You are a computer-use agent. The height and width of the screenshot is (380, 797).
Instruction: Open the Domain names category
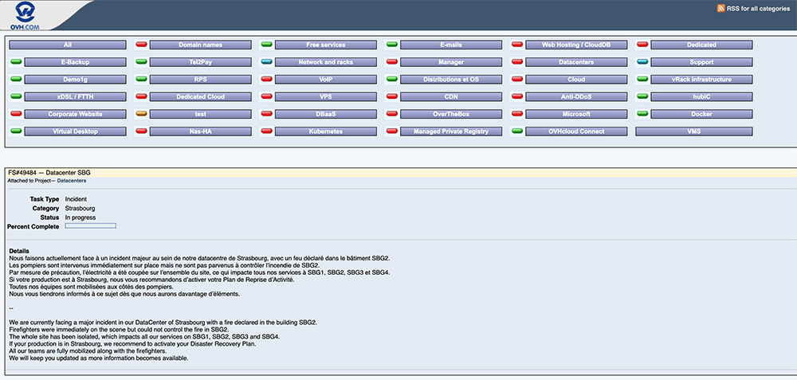(x=200, y=45)
